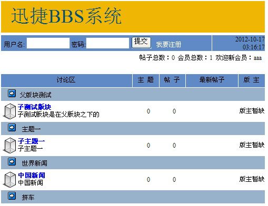Click the 迅捷BBS系统 banner title
268x206 pixels.
click(66, 16)
